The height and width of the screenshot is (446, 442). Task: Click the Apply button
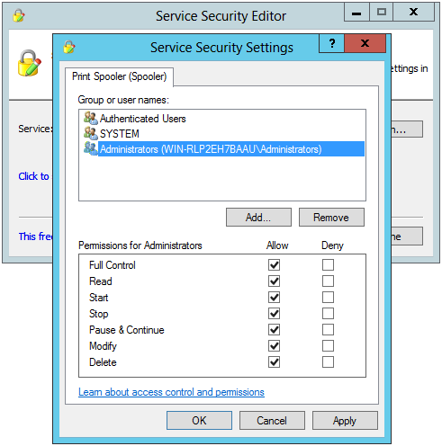pos(345,421)
